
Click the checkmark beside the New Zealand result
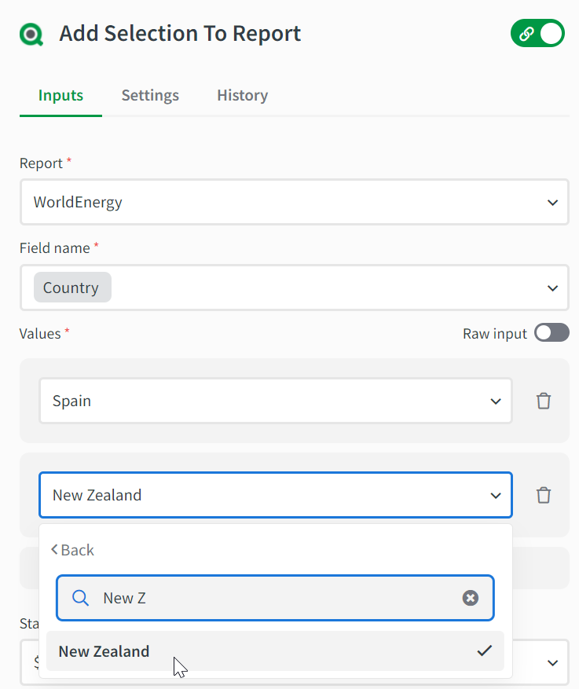pos(485,651)
